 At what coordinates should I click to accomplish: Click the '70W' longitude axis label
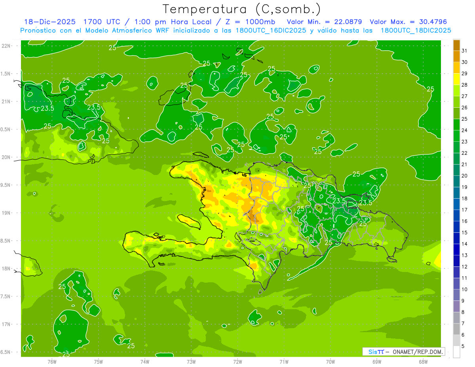(330, 362)
